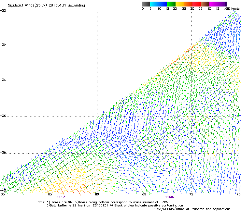
Task: Click the longitude label 60
Action: pos(3,194)
